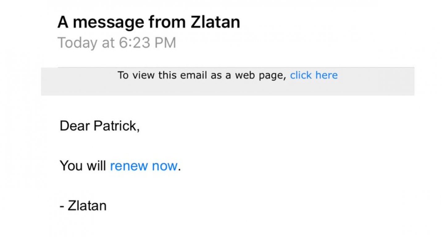442x237 pixels.
Task: Click the gray "view as web page" banner
Action: (228, 81)
